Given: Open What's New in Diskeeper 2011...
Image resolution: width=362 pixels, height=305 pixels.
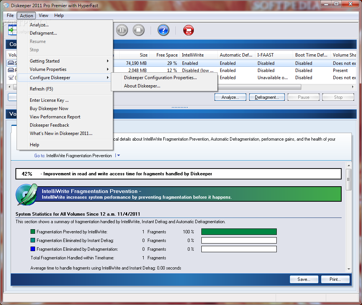Looking at the screenshot, I should pyautogui.click(x=65, y=133).
